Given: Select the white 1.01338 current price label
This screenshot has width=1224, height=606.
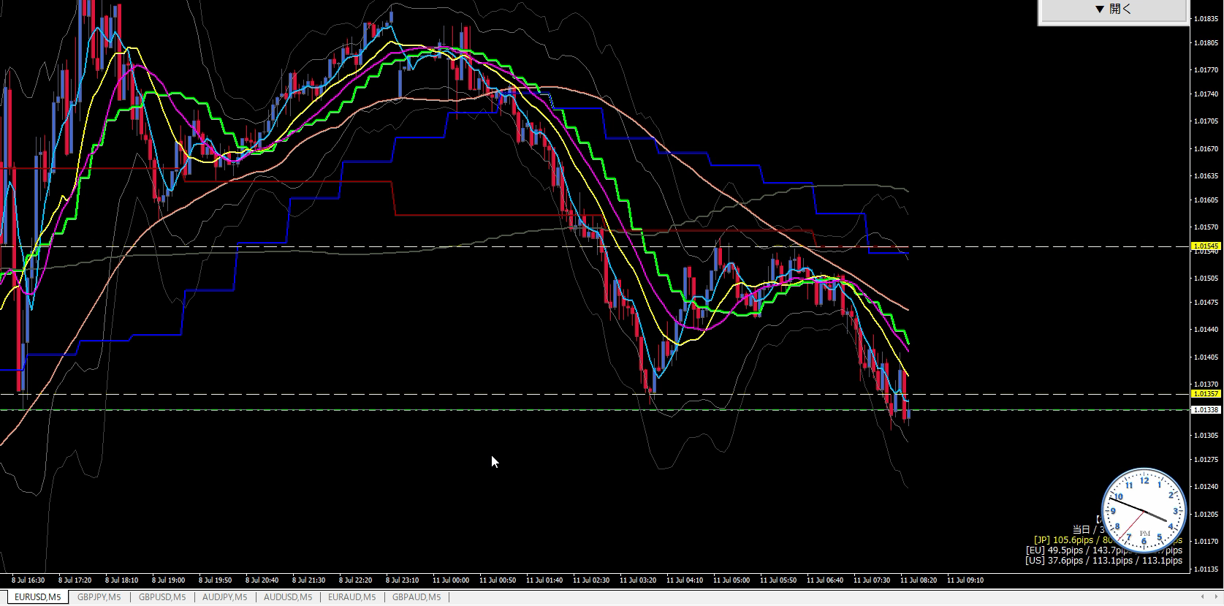Looking at the screenshot, I should click(1206, 410).
